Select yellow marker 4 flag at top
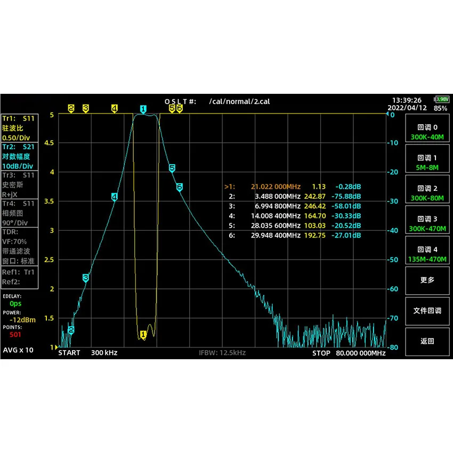The height and width of the screenshot is (453, 453). (115, 109)
